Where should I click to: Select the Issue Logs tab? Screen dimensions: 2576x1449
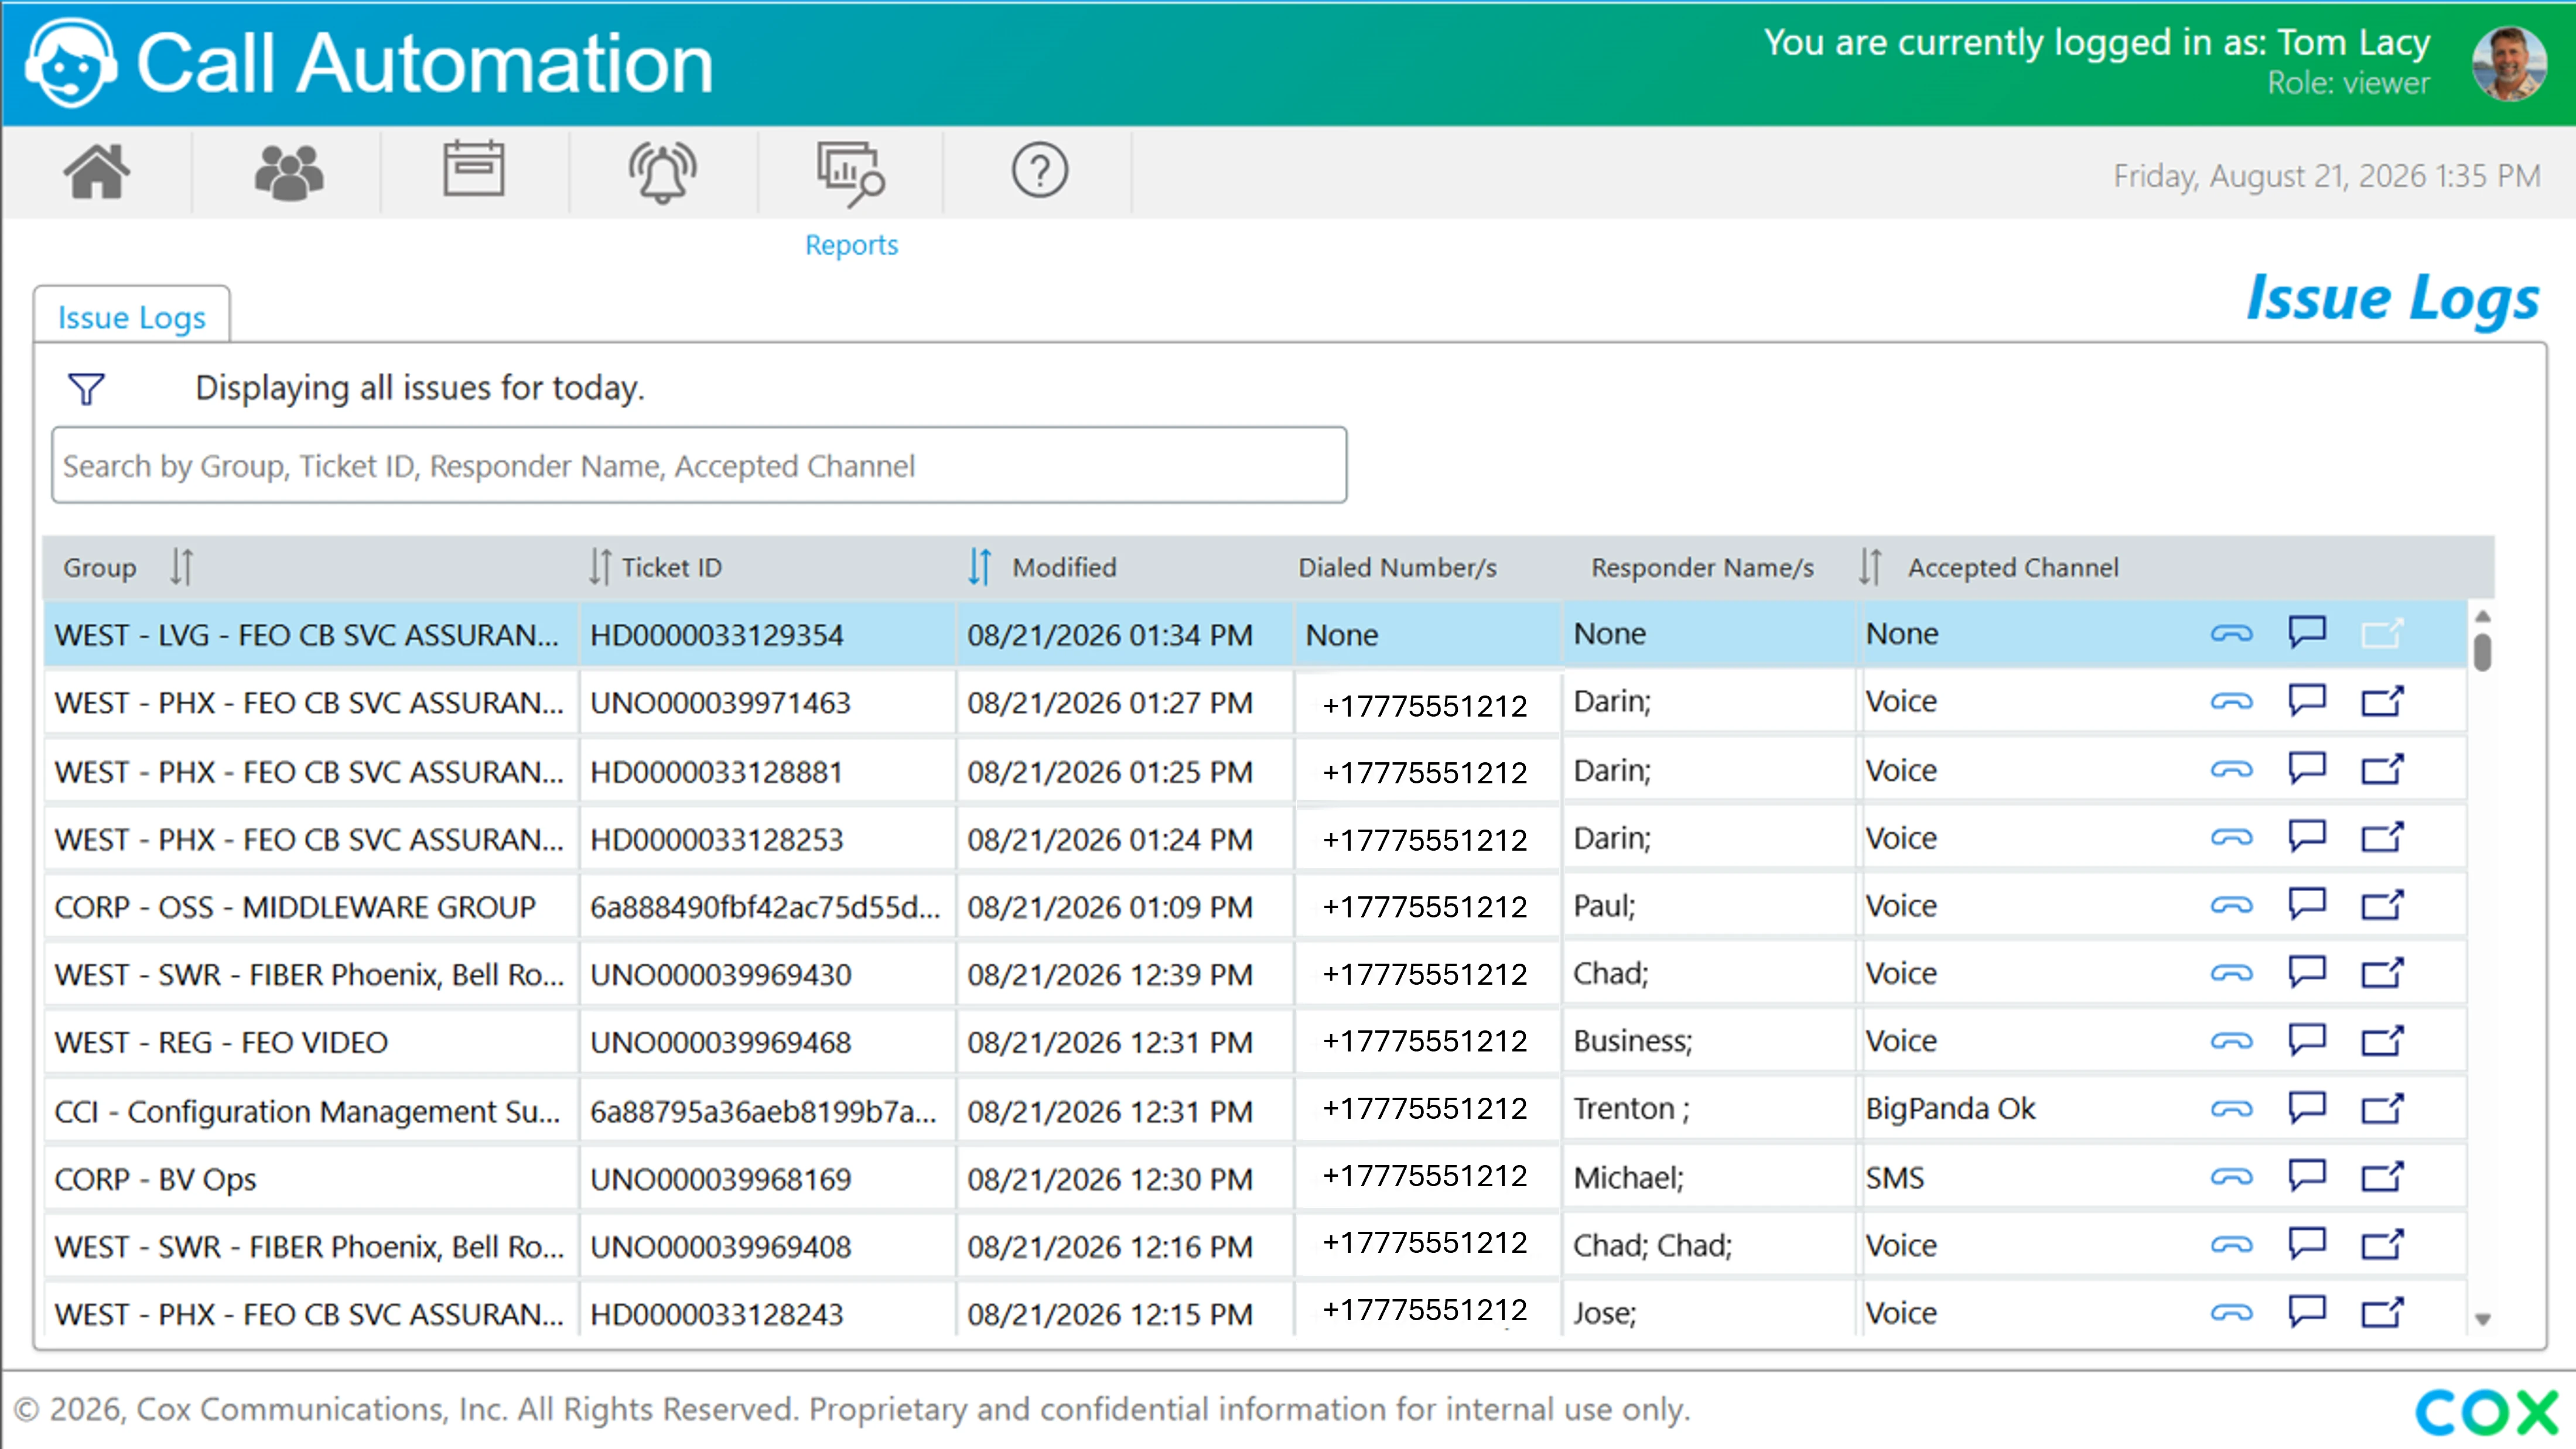(x=132, y=317)
